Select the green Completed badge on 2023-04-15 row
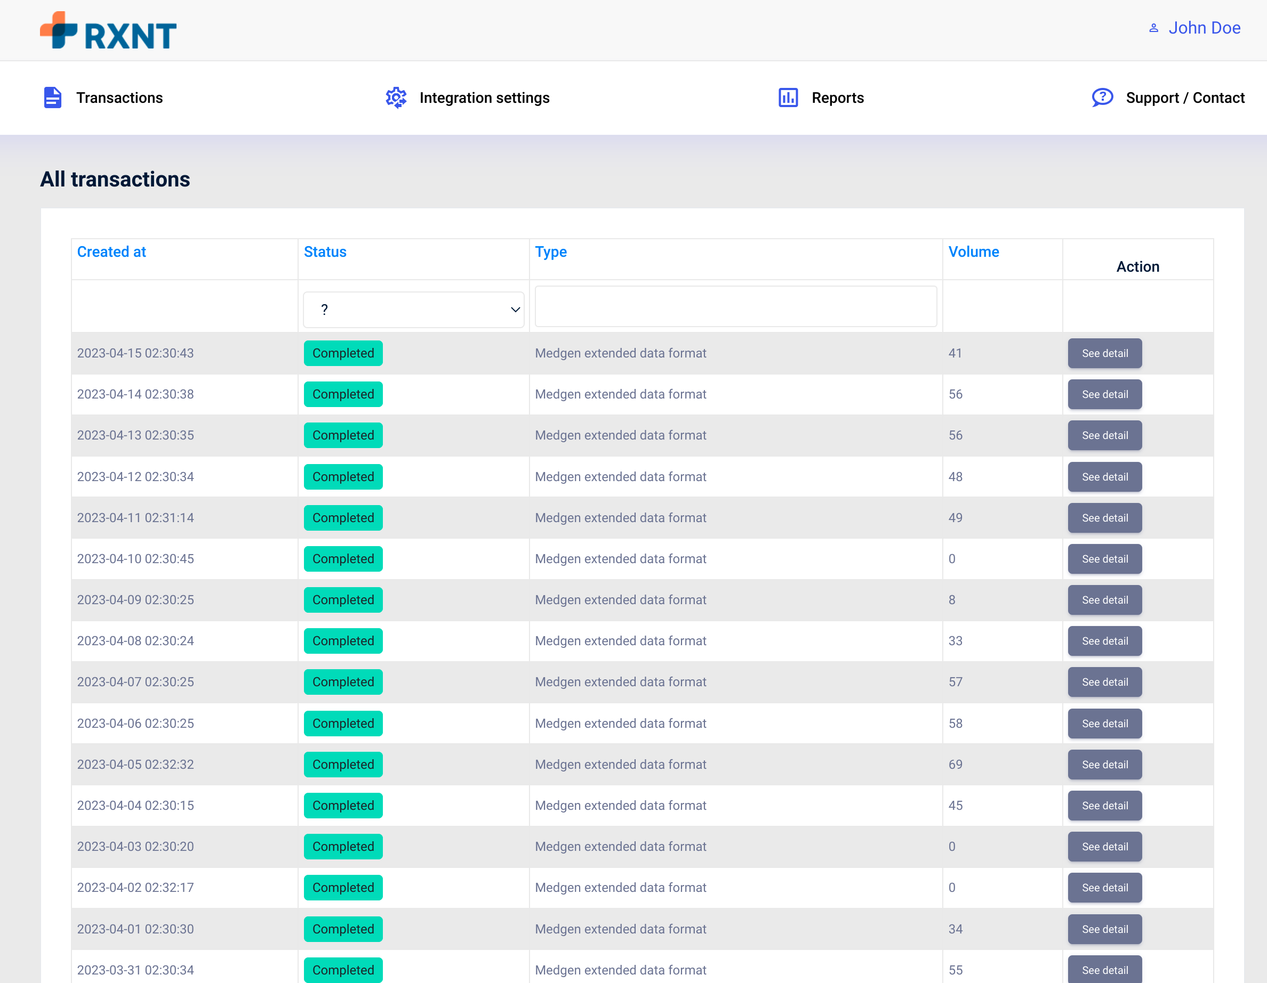 pyautogui.click(x=343, y=353)
